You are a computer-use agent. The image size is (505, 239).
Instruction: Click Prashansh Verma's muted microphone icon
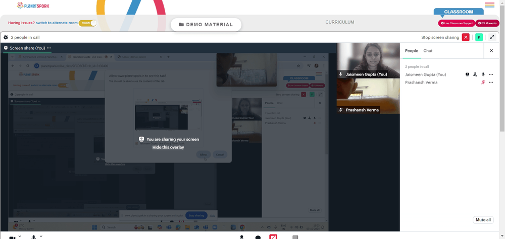(483, 83)
